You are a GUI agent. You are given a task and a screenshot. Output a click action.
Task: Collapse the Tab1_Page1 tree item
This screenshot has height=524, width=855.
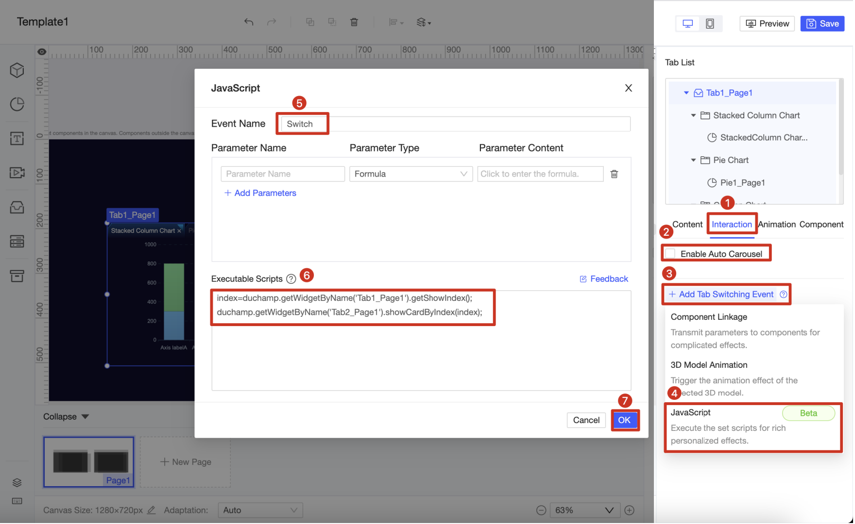[x=686, y=93]
